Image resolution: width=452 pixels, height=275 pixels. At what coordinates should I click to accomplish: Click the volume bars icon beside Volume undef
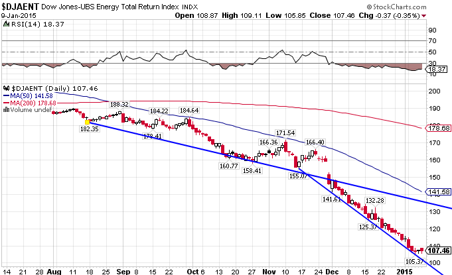(x=6, y=109)
